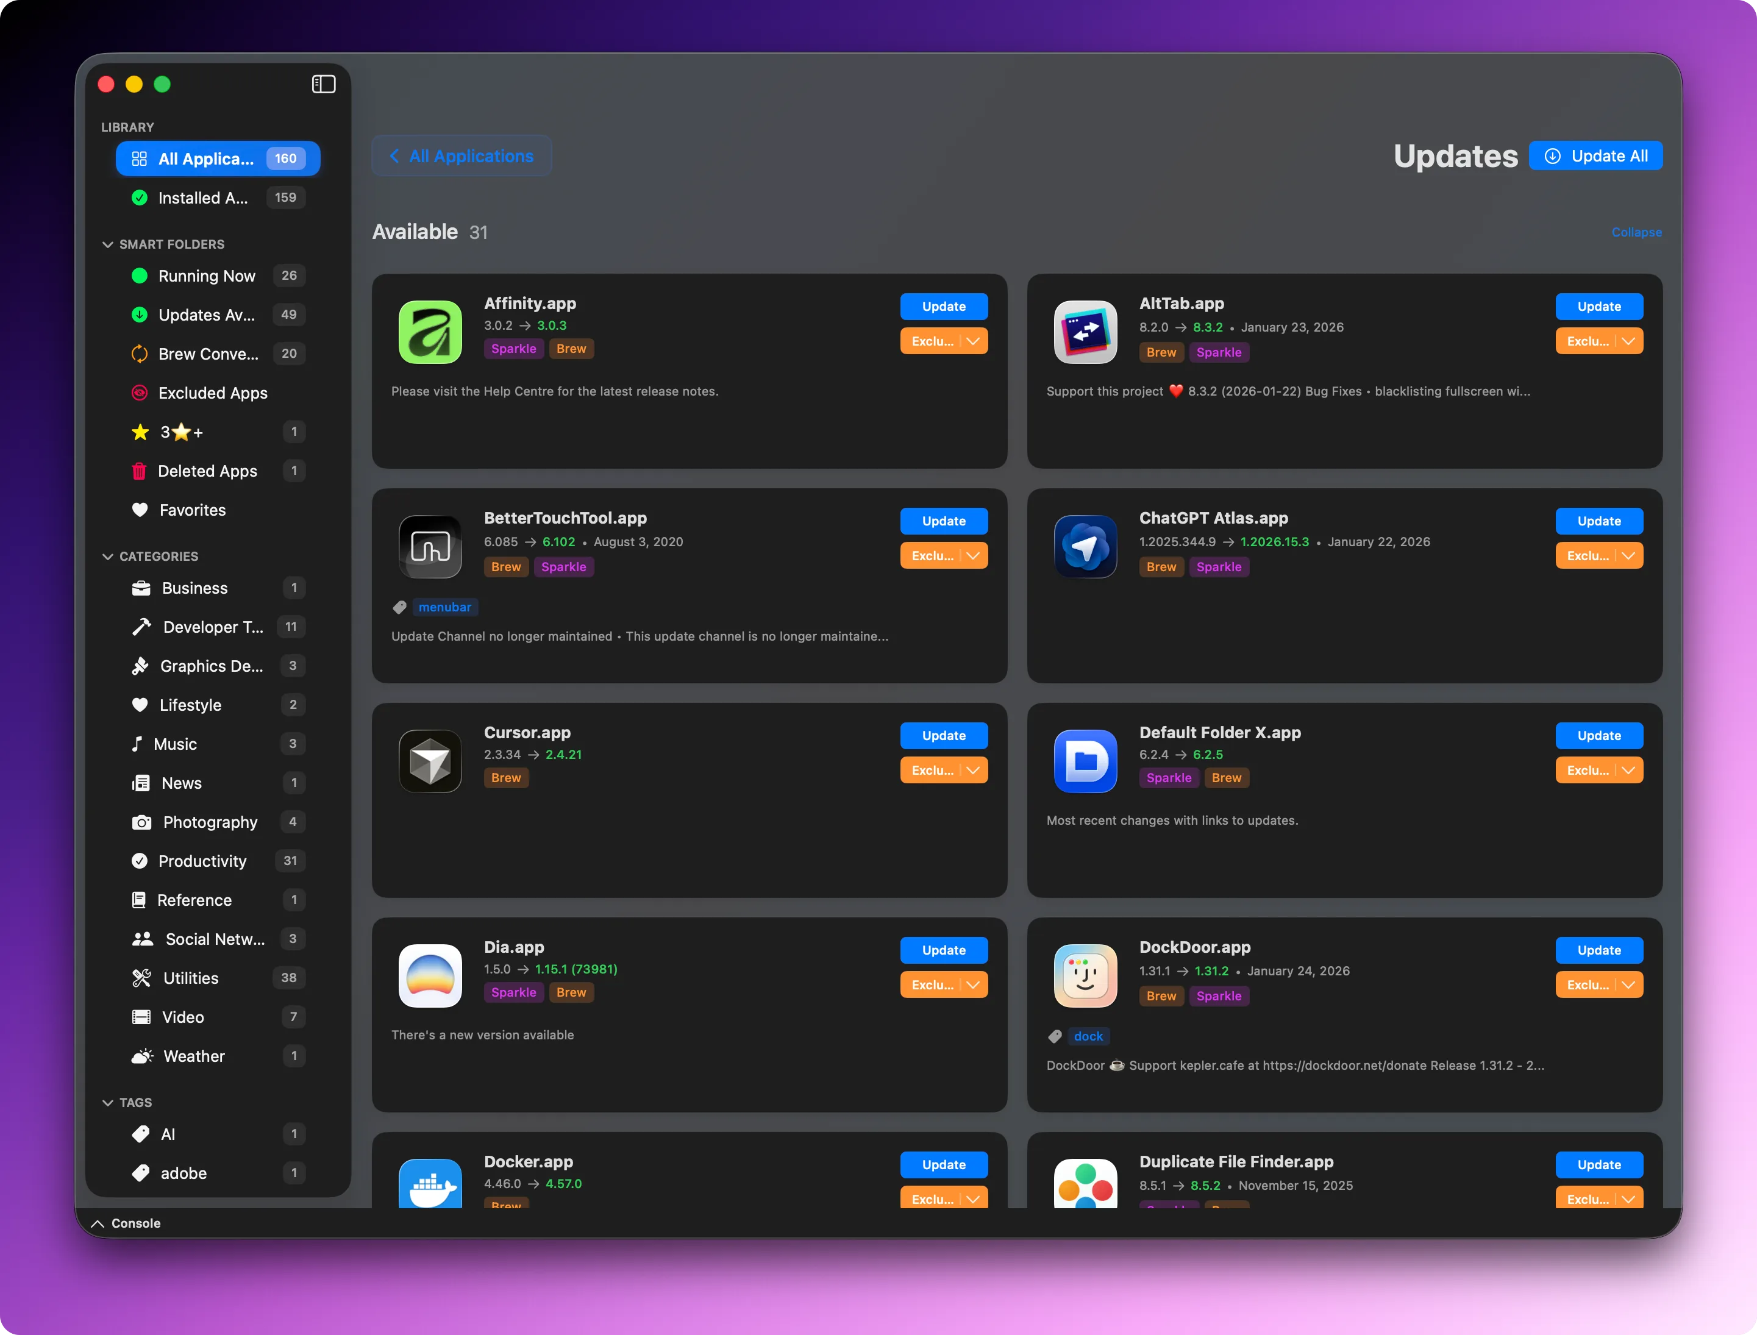Open Updates Available smart folder
Screen dimensions: 1757x1335
click(x=218, y=315)
